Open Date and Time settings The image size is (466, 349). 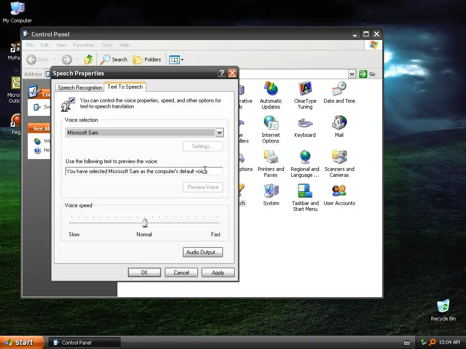pos(339,93)
